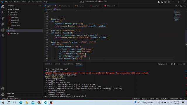
Task: Open Windows Start menu
Action: tap(3, 102)
